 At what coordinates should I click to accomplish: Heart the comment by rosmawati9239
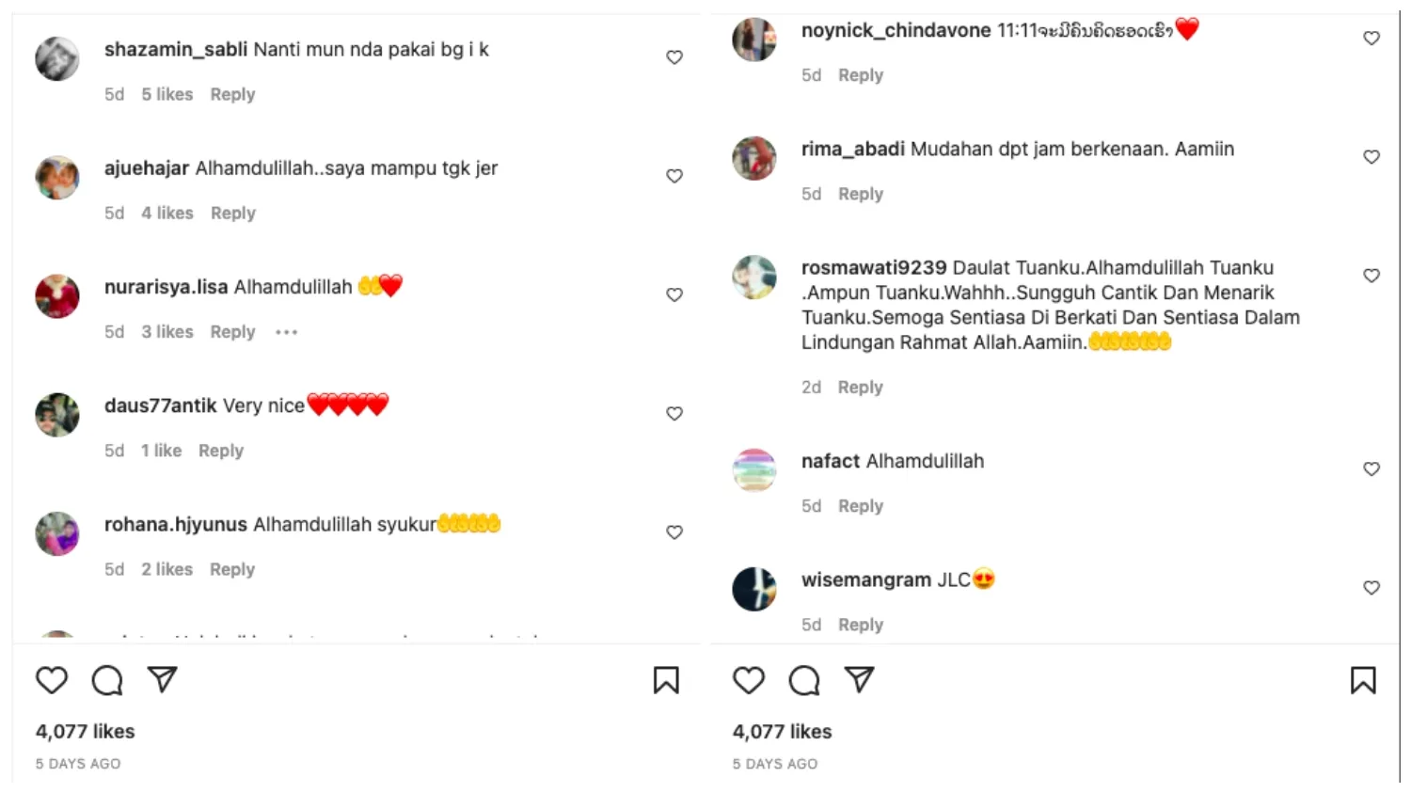(x=1371, y=276)
